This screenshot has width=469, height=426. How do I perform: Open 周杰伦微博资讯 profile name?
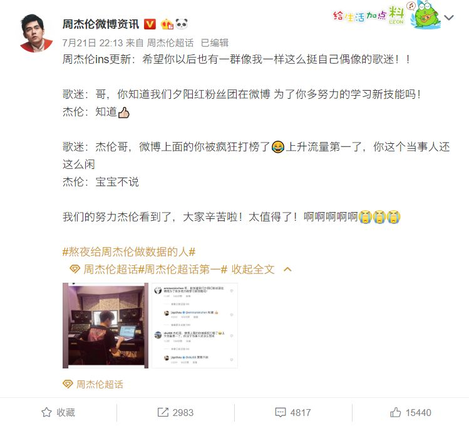point(101,24)
